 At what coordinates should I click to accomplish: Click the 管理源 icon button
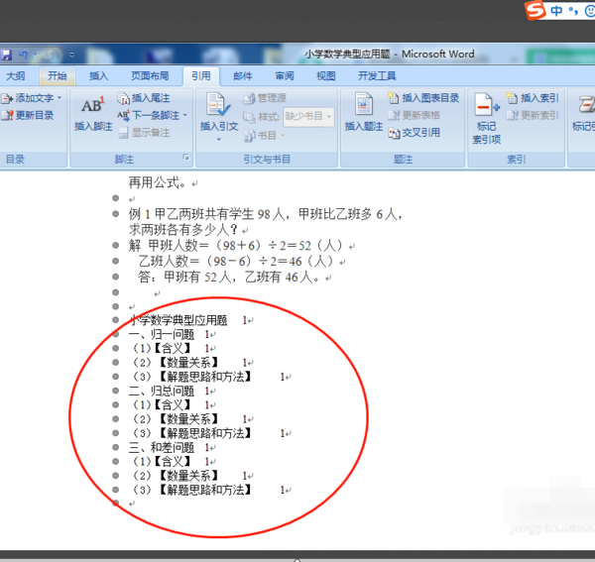pos(264,98)
